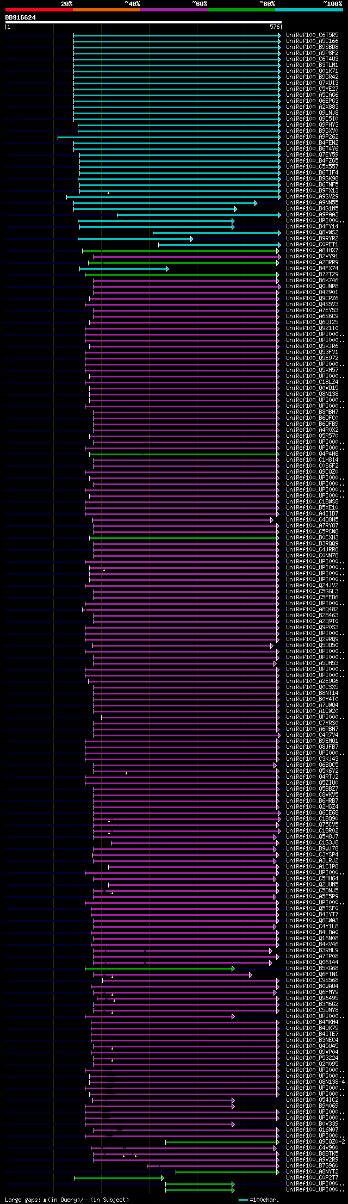Select hit UniRef100_B4LDA0
Screen dimensions: 348x1204
pyautogui.click(x=312, y=932)
